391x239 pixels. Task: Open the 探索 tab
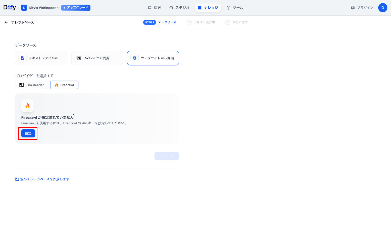(155, 8)
